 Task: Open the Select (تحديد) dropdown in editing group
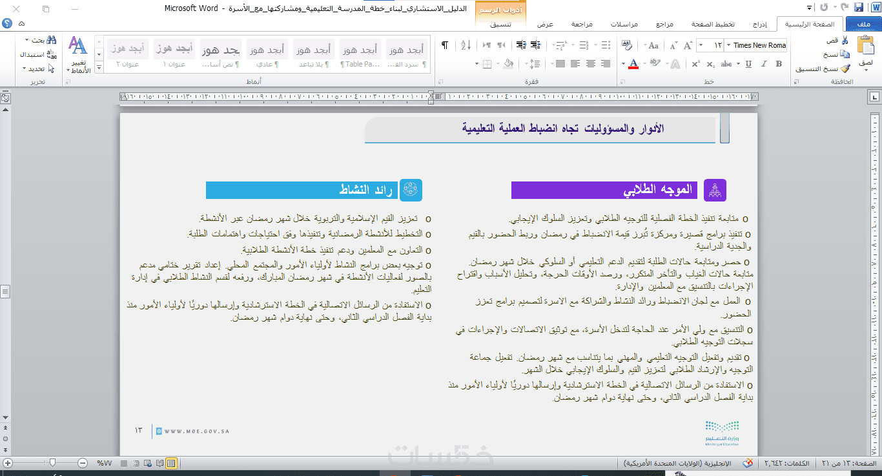pos(25,68)
